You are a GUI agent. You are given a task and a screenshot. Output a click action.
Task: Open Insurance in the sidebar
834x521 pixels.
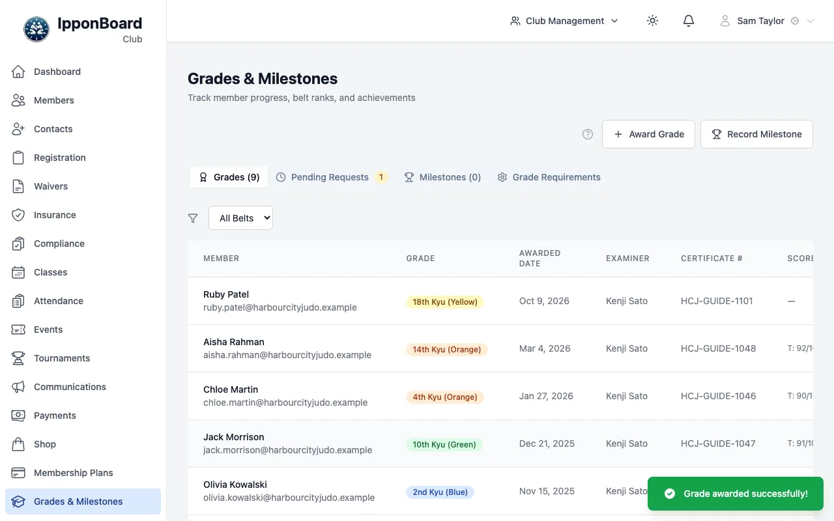coord(83,215)
